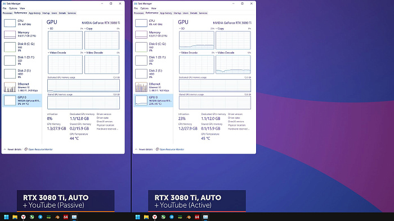Screen dimensions: 394x221
Task: Open Telegram from the left taskbar
Action: tap(40, 217)
